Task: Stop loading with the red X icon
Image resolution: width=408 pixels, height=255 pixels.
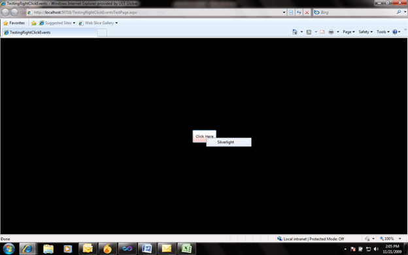Action: [x=307, y=12]
